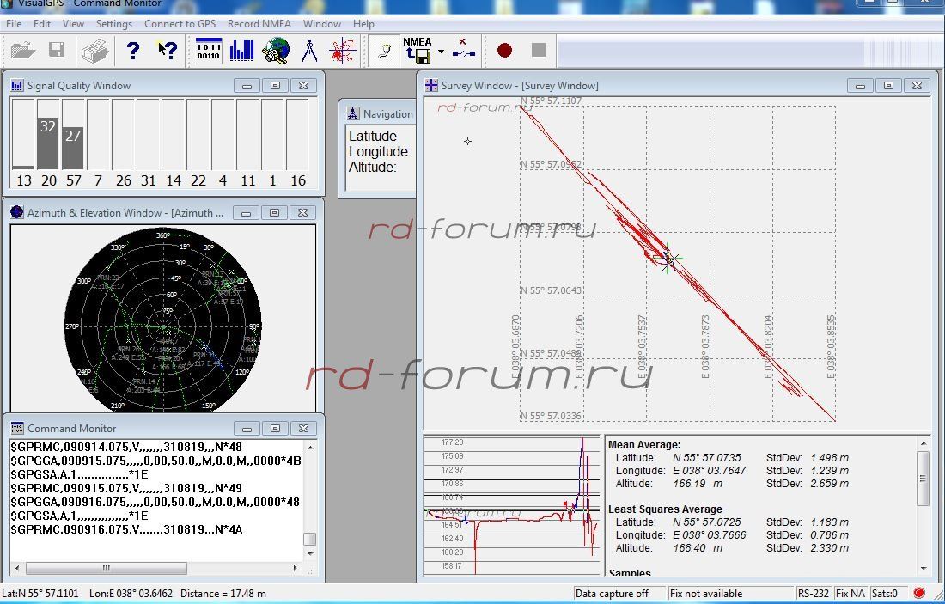945x604 pixels.
Task: Open the Settings menu
Action: (114, 24)
